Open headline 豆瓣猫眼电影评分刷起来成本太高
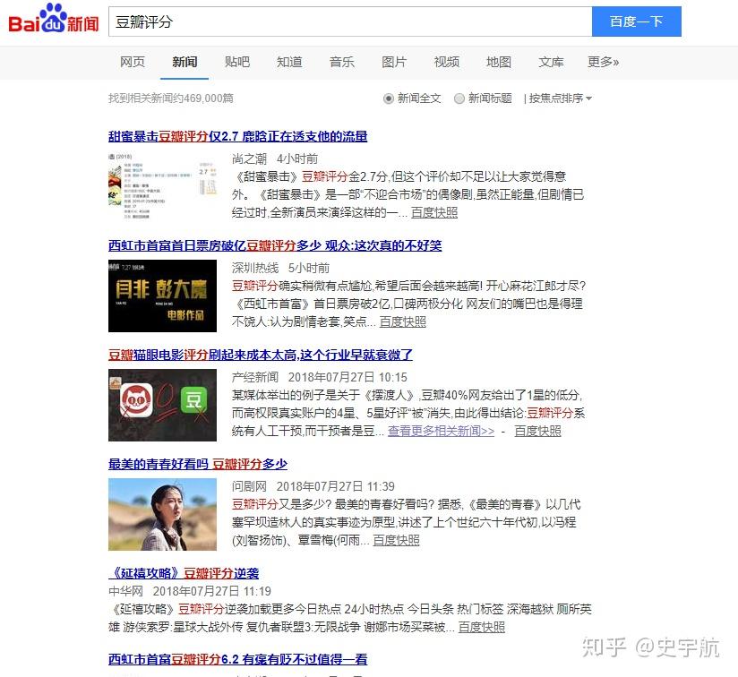The width and height of the screenshot is (738, 677). [x=261, y=355]
